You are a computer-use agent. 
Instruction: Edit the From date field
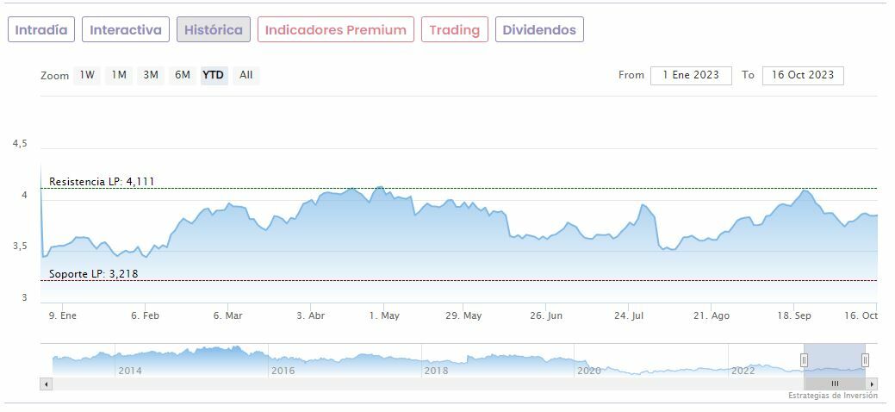(691, 75)
